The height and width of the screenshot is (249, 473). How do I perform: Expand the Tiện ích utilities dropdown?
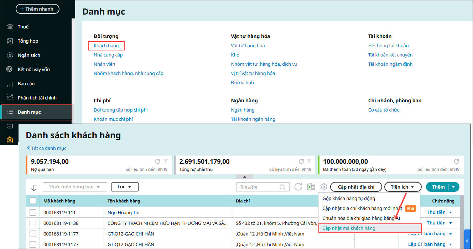(402, 187)
